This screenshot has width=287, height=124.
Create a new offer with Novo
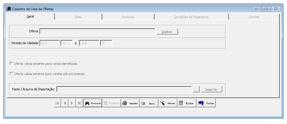click(x=149, y=103)
